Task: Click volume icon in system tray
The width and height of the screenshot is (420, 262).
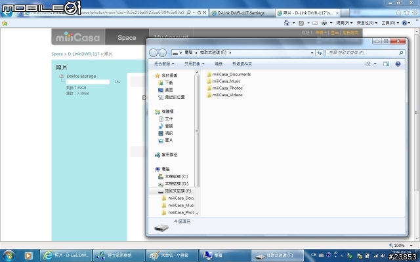Action: 383,256
